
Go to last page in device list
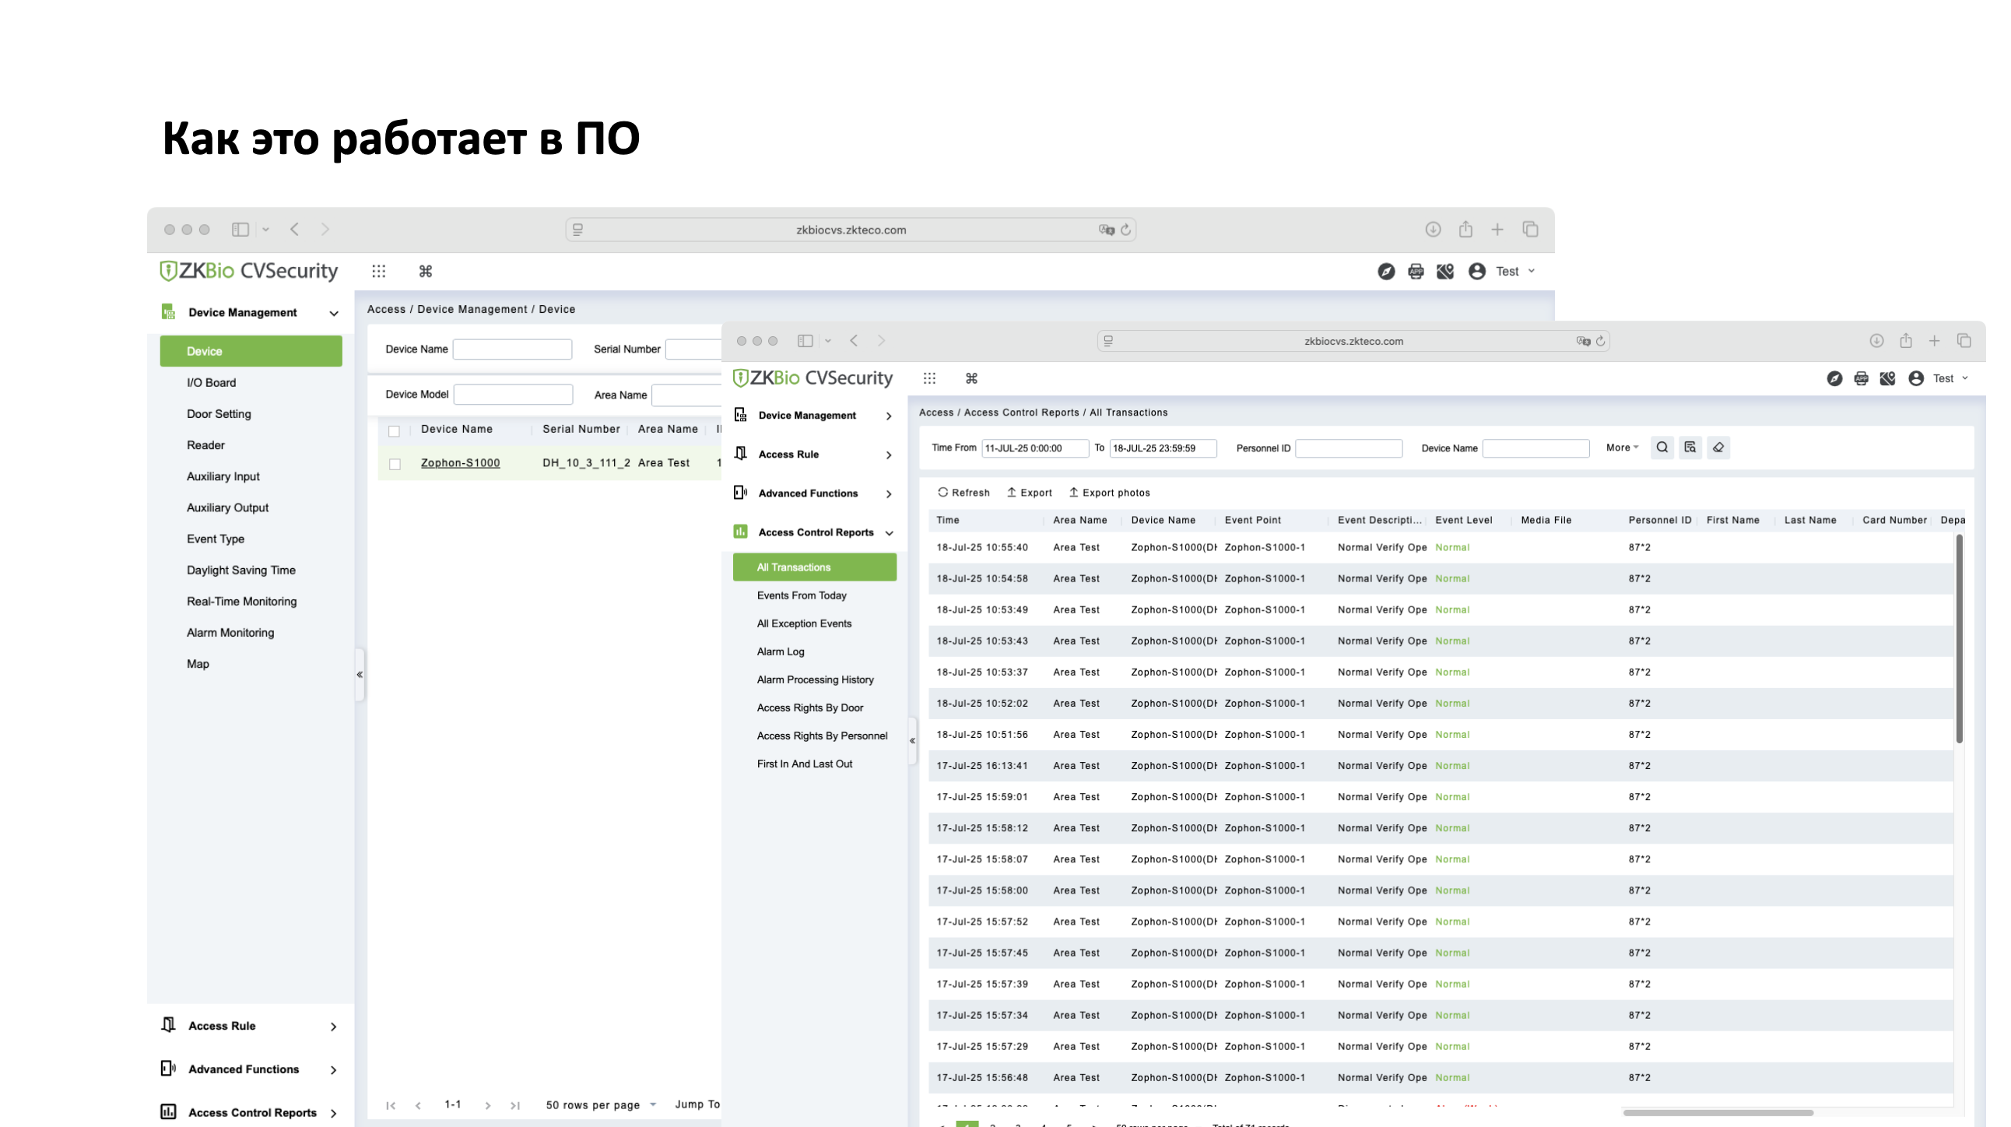515,1105
